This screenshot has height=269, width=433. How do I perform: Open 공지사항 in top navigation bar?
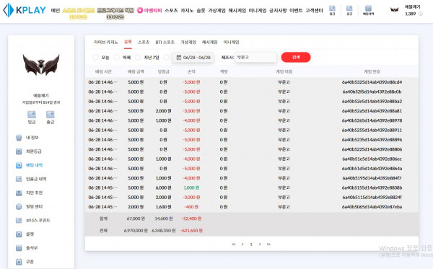point(278,11)
